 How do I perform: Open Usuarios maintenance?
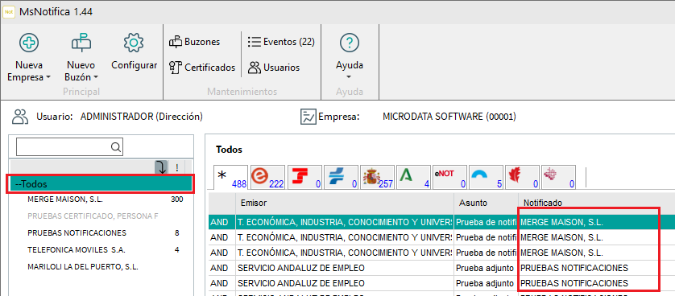coord(274,68)
